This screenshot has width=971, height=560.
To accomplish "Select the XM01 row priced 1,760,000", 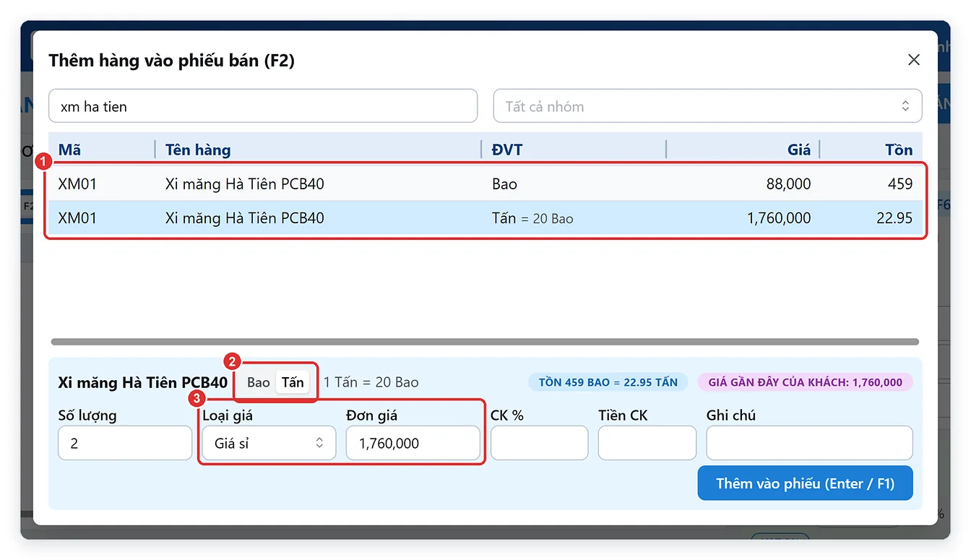I will point(485,218).
